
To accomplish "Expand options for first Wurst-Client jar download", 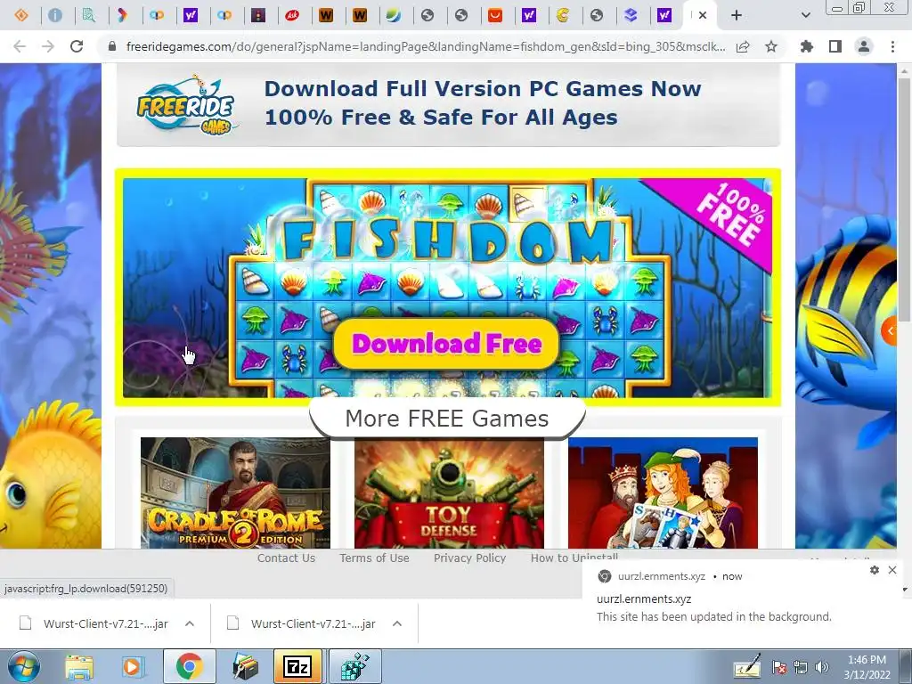I will click(x=190, y=623).
